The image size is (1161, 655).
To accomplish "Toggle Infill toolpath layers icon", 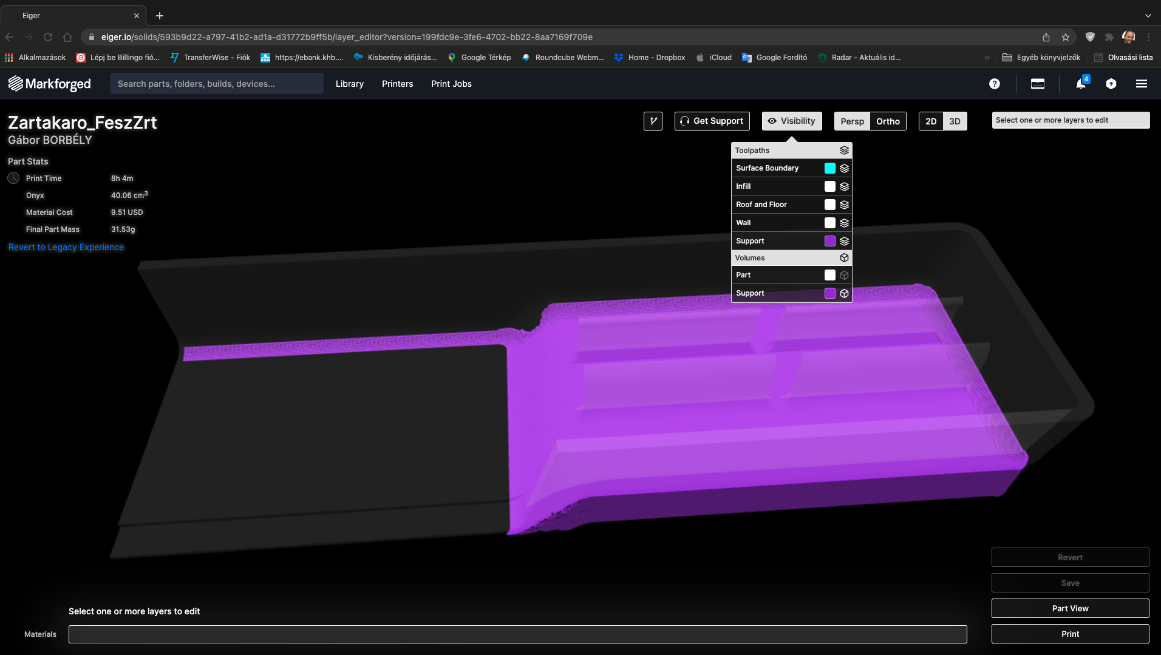I will (844, 186).
